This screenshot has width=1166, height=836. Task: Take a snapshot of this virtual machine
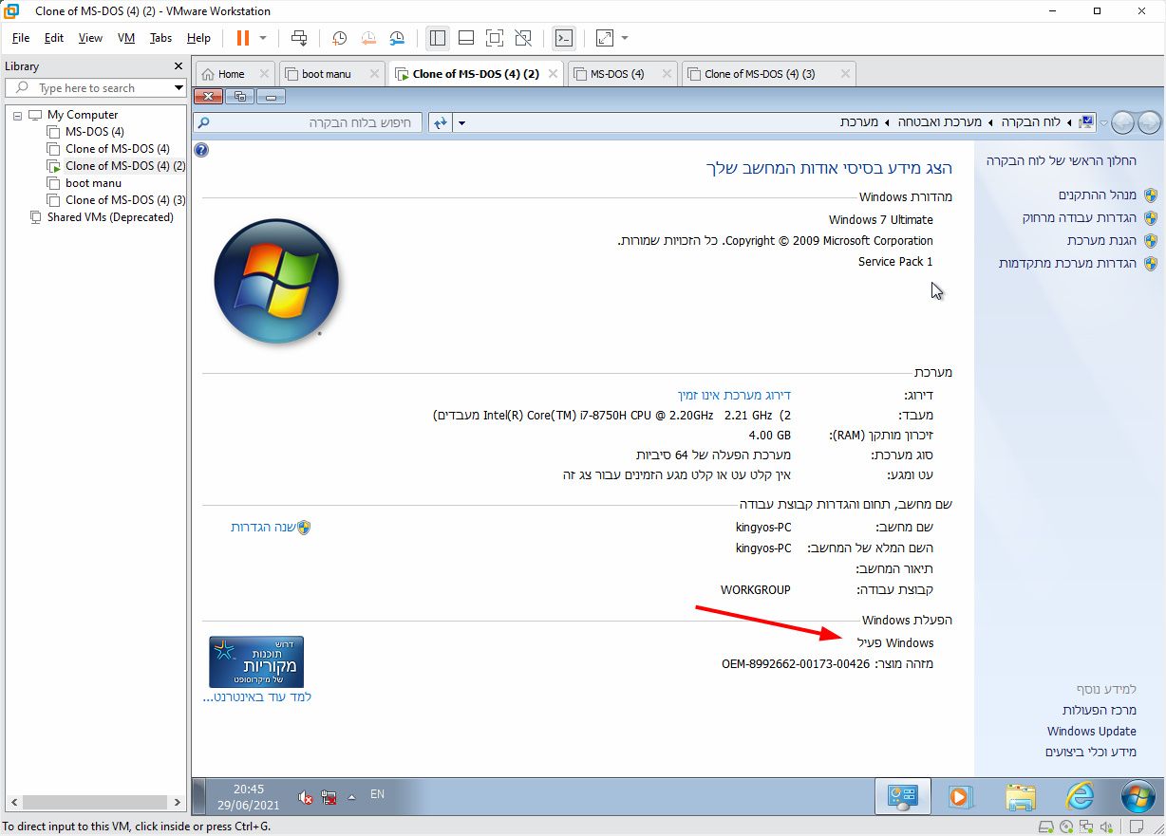point(339,38)
